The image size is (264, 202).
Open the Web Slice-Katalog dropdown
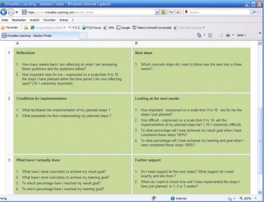tap(189, 28)
